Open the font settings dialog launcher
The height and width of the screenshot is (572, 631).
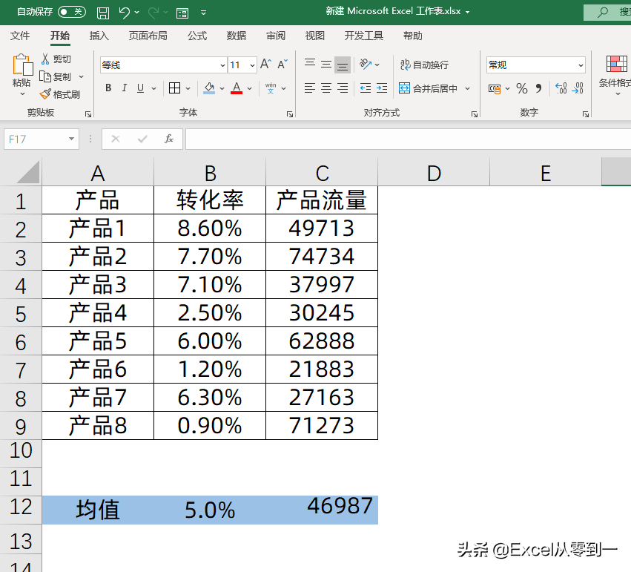pos(290,114)
